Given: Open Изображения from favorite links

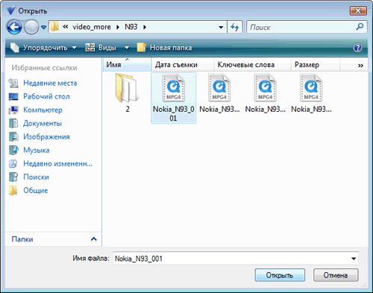Looking at the screenshot, I should pos(46,136).
